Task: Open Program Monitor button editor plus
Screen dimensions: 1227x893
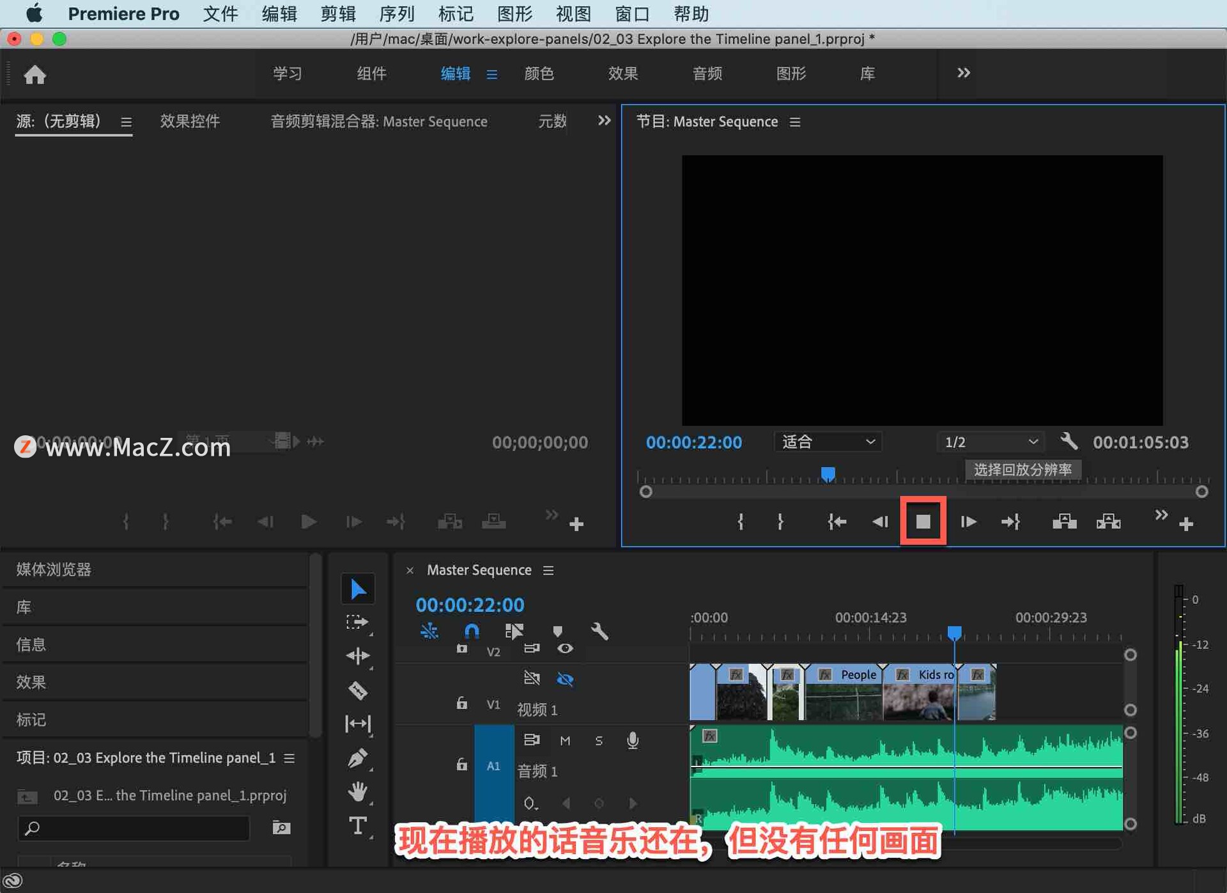Action: pyautogui.click(x=1186, y=524)
